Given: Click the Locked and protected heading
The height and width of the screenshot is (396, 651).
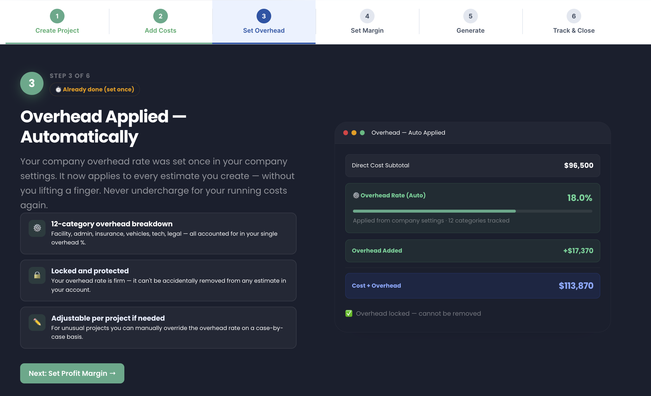Looking at the screenshot, I should coord(90,271).
